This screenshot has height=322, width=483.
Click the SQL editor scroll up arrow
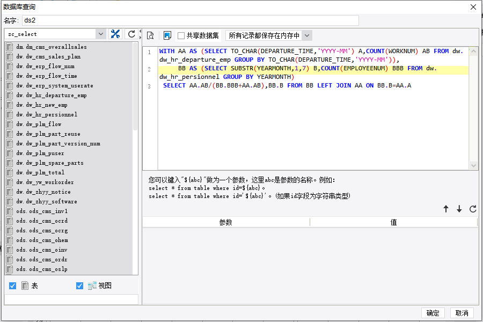coord(473,52)
